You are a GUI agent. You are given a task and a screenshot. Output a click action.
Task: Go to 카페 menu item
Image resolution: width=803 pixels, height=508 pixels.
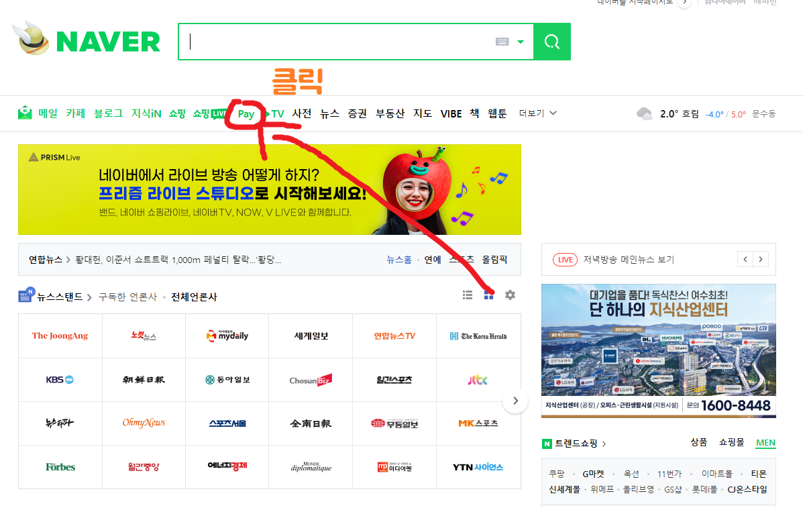click(x=76, y=113)
